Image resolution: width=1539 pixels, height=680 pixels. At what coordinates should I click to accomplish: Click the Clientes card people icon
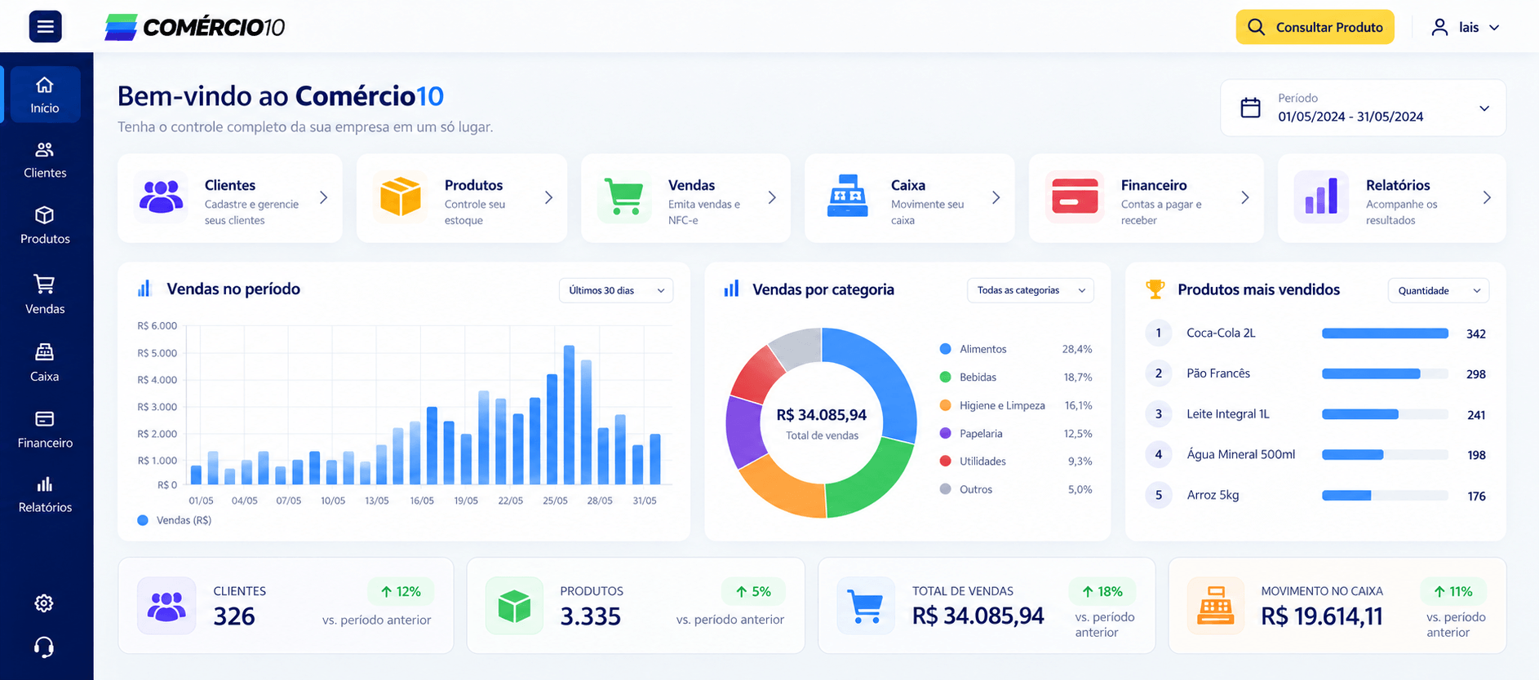point(162,197)
